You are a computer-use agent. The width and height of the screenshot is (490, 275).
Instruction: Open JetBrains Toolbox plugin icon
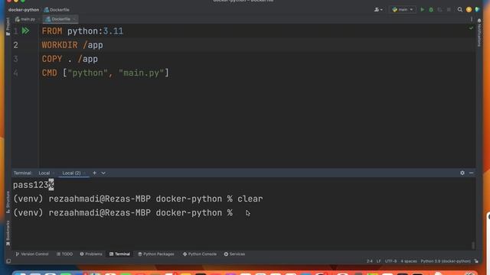(x=477, y=10)
